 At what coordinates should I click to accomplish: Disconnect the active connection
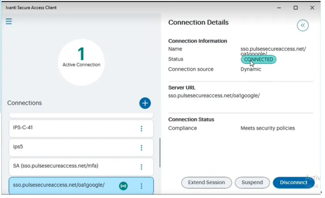294,183
